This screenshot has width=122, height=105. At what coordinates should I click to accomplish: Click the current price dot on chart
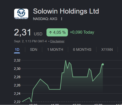(x=103, y=65)
